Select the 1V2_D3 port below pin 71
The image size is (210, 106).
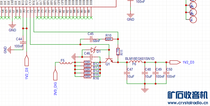tap(27, 61)
